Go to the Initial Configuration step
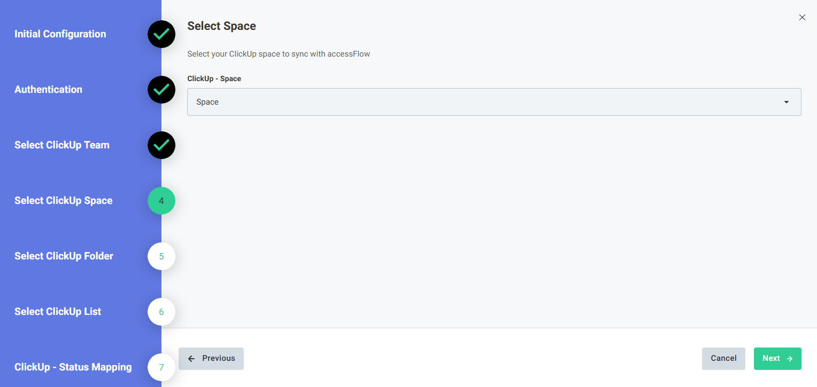Screen dimensions: 817x387 coord(60,34)
